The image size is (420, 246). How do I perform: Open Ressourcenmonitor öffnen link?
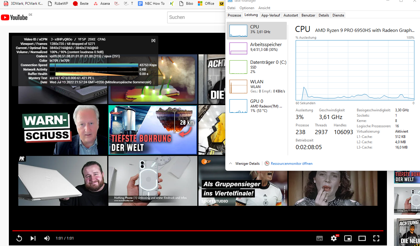[289, 164]
